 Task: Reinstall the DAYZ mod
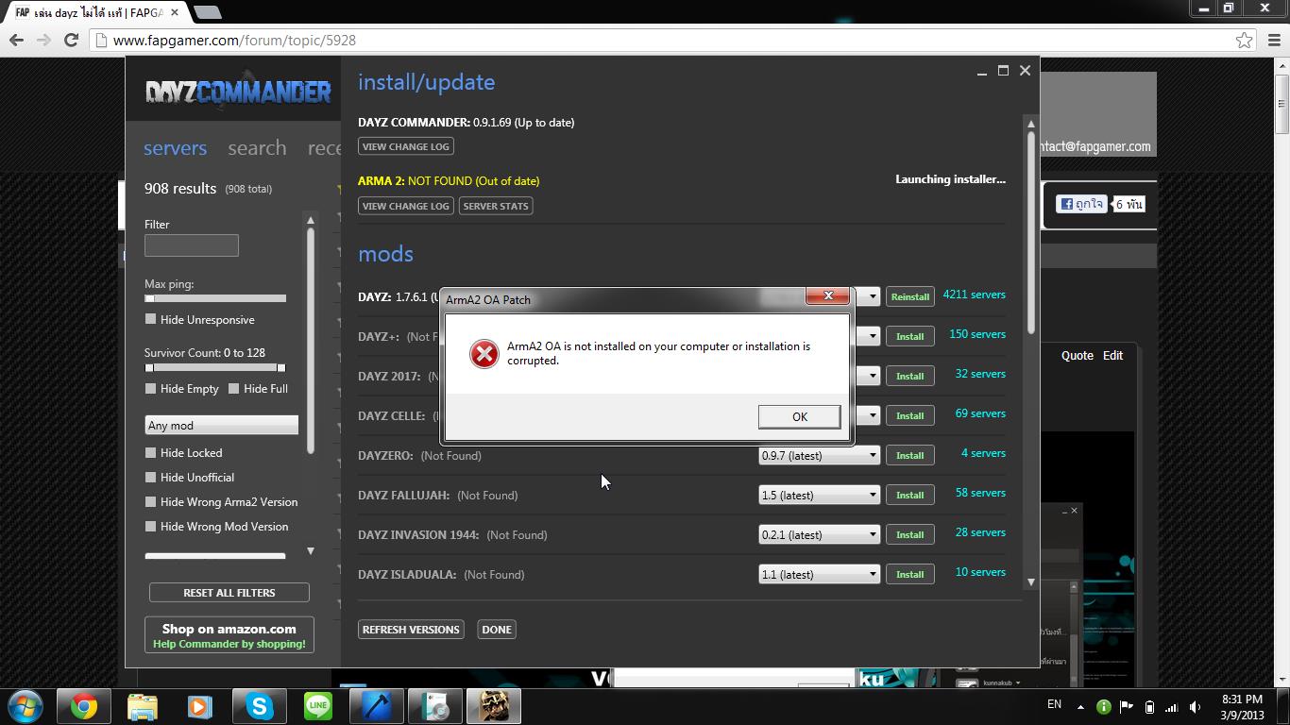coord(910,296)
